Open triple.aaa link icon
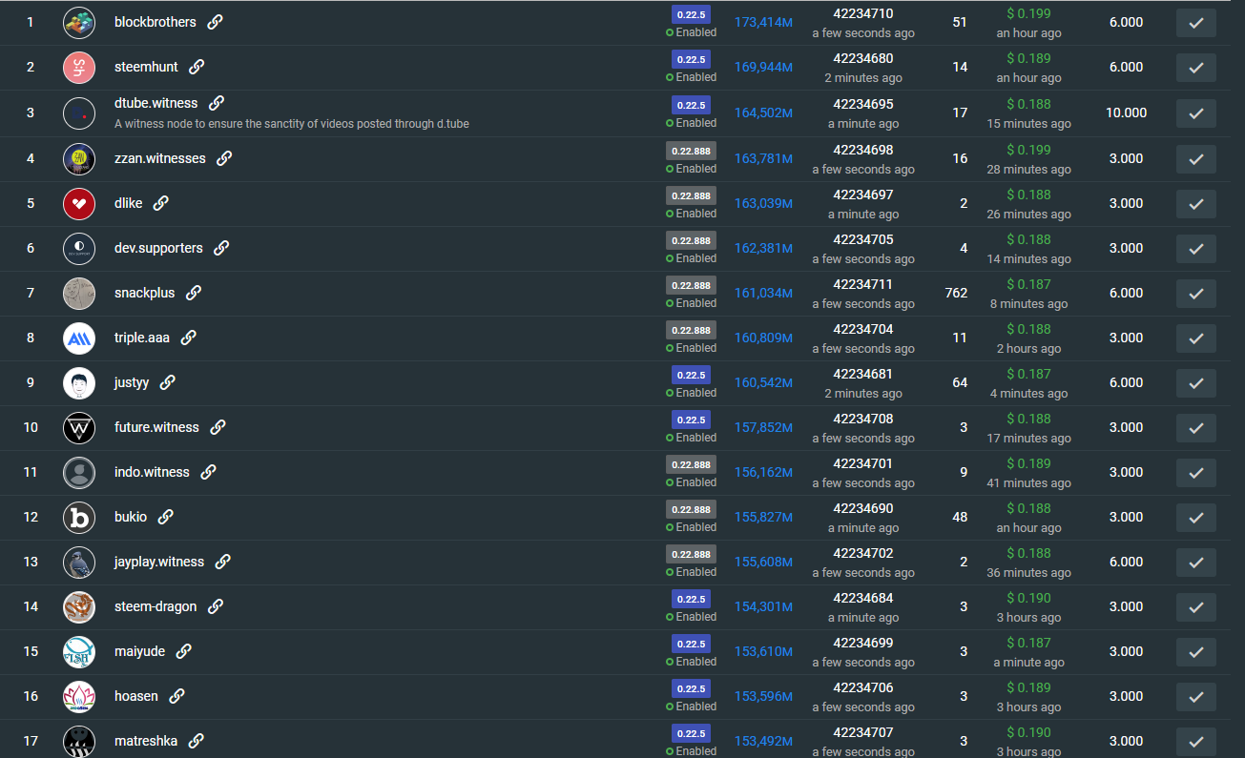1245x758 pixels. coord(189,338)
